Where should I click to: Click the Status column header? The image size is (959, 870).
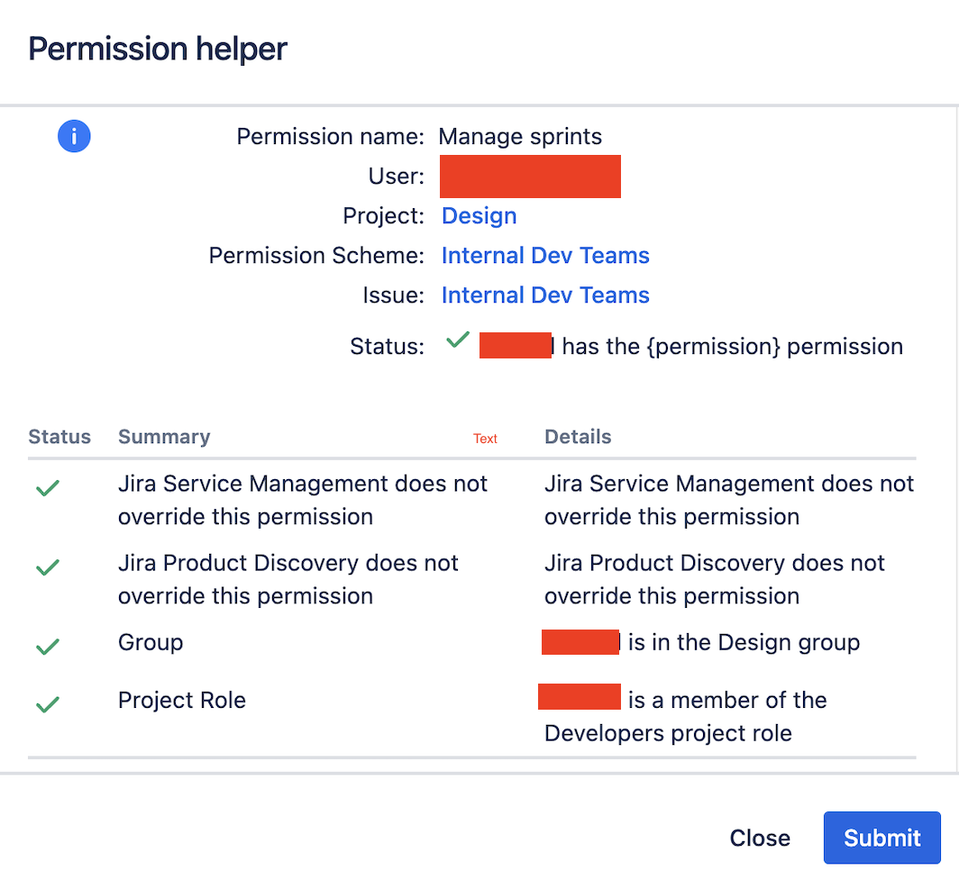point(59,437)
